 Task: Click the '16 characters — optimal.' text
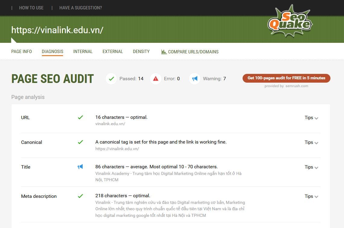121,117
